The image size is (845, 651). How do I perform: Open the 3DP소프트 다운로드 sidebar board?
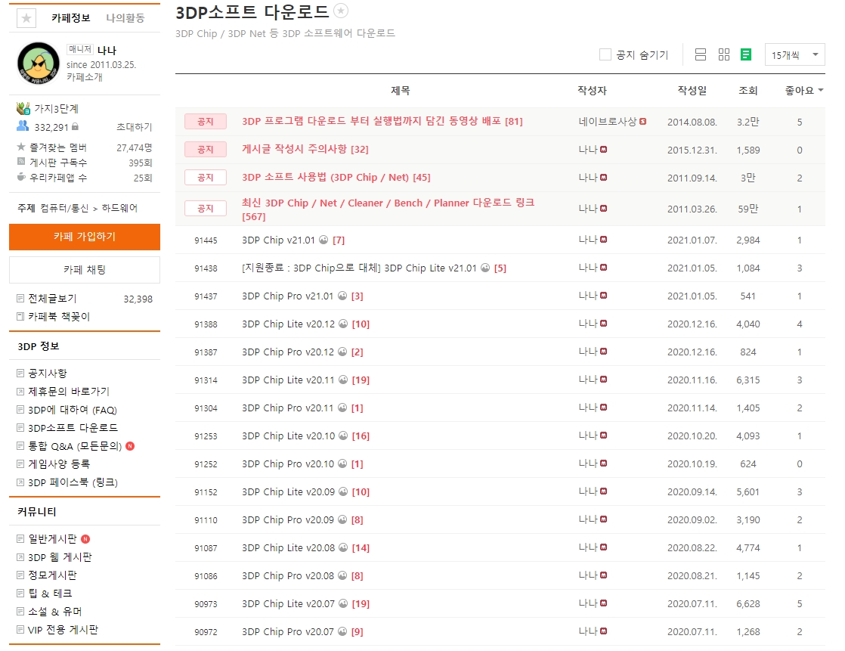(x=73, y=427)
